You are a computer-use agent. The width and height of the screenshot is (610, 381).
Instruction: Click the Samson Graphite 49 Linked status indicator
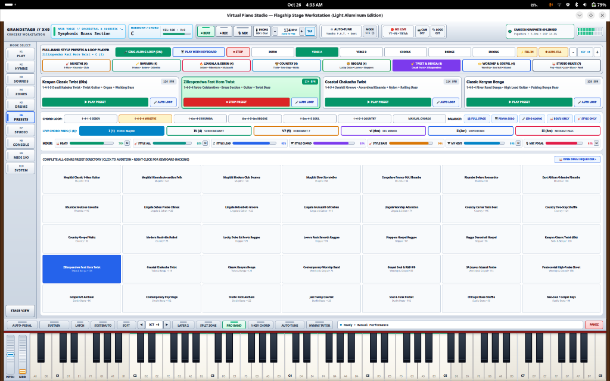click(x=540, y=32)
